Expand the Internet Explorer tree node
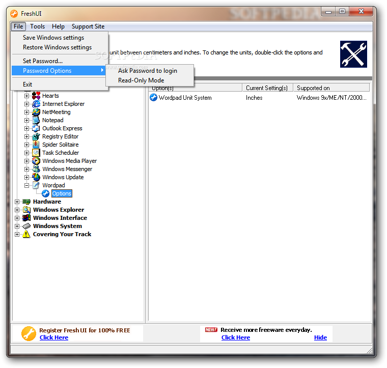Screen dimensions: 387x368 tap(26, 104)
